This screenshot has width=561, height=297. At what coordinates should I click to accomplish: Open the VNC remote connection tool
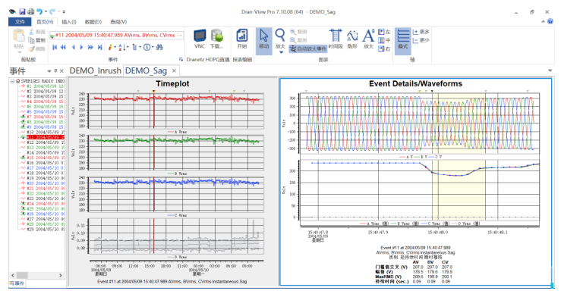coord(200,39)
